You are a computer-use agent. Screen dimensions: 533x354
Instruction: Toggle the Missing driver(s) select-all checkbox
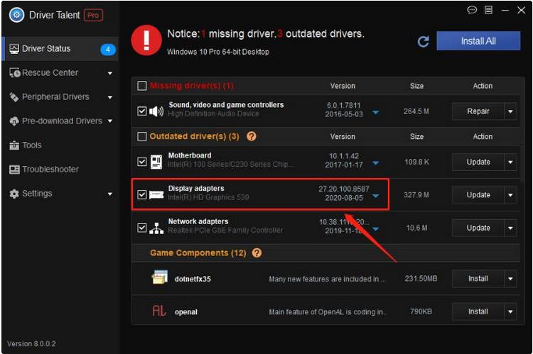point(141,86)
